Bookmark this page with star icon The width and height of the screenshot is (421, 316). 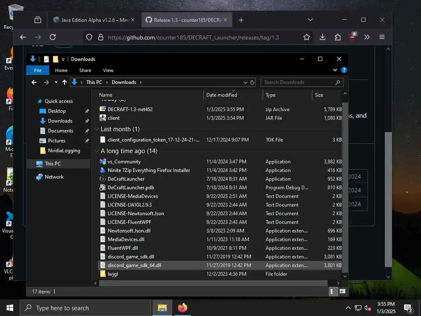(306, 37)
